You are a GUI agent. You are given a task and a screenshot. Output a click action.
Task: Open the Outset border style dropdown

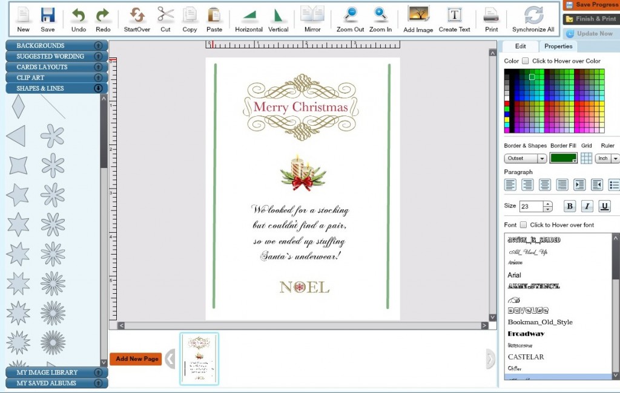coord(526,158)
